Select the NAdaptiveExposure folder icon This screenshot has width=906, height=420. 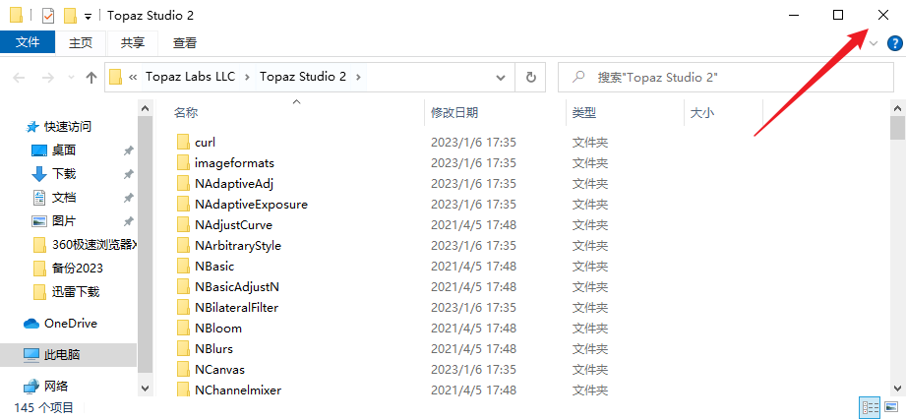(x=183, y=204)
